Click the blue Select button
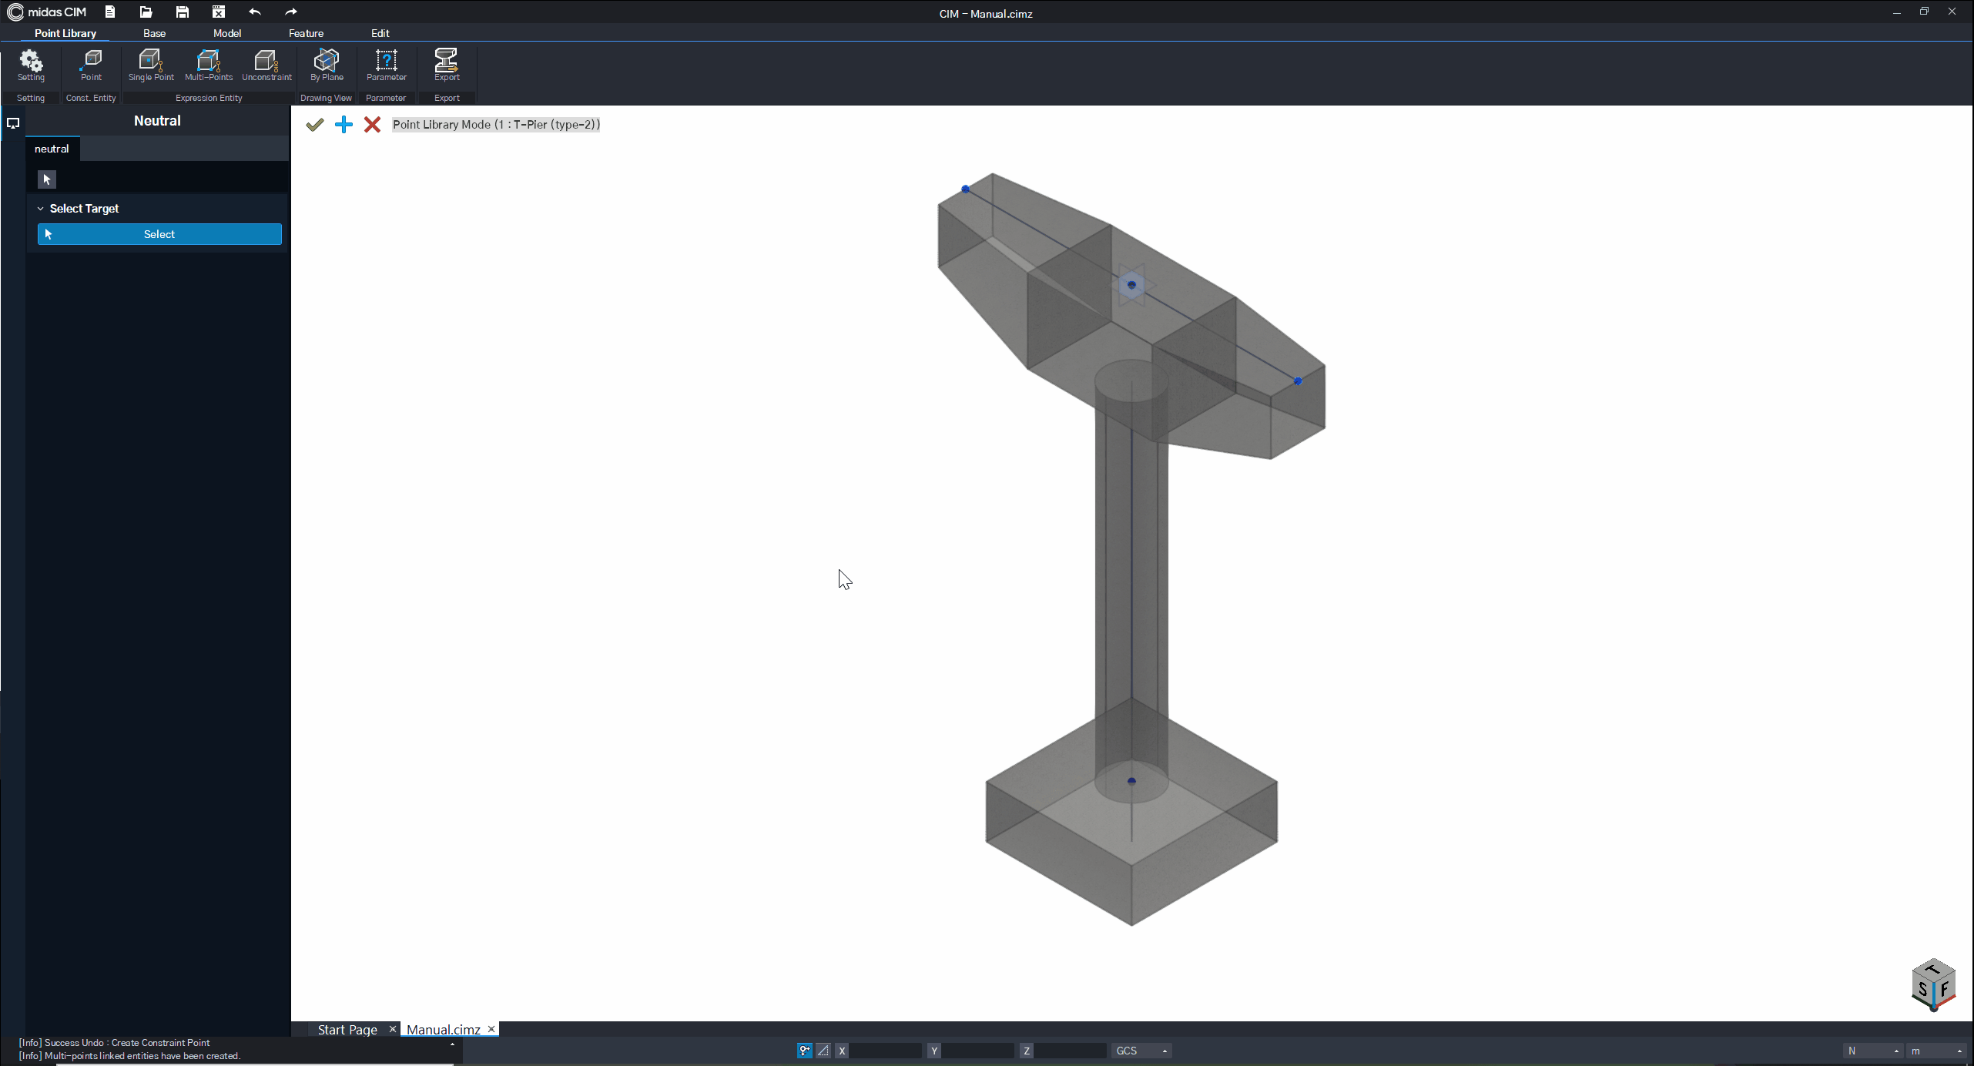1974x1066 pixels. click(159, 234)
